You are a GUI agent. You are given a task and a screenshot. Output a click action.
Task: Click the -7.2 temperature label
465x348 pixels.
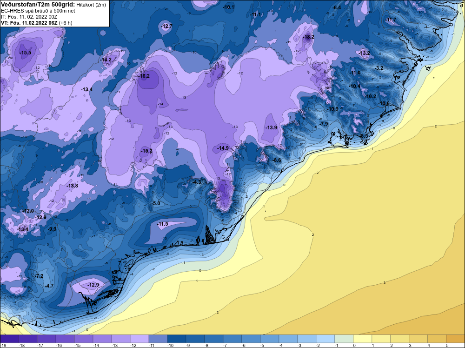pos(39,276)
